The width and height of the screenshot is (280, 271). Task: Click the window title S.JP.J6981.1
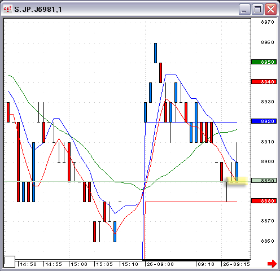point(38,10)
